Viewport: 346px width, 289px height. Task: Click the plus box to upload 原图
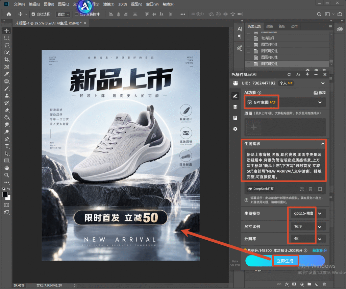point(254,127)
